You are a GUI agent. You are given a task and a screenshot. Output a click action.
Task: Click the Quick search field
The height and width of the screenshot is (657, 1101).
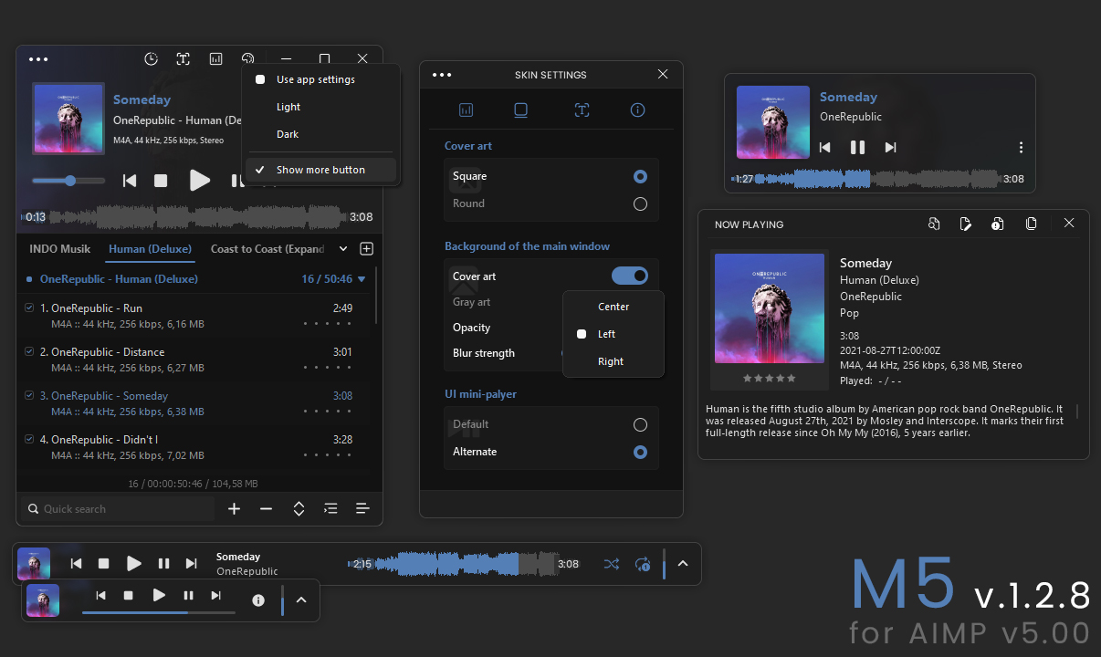pyautogui.click(x=118, y=509)
